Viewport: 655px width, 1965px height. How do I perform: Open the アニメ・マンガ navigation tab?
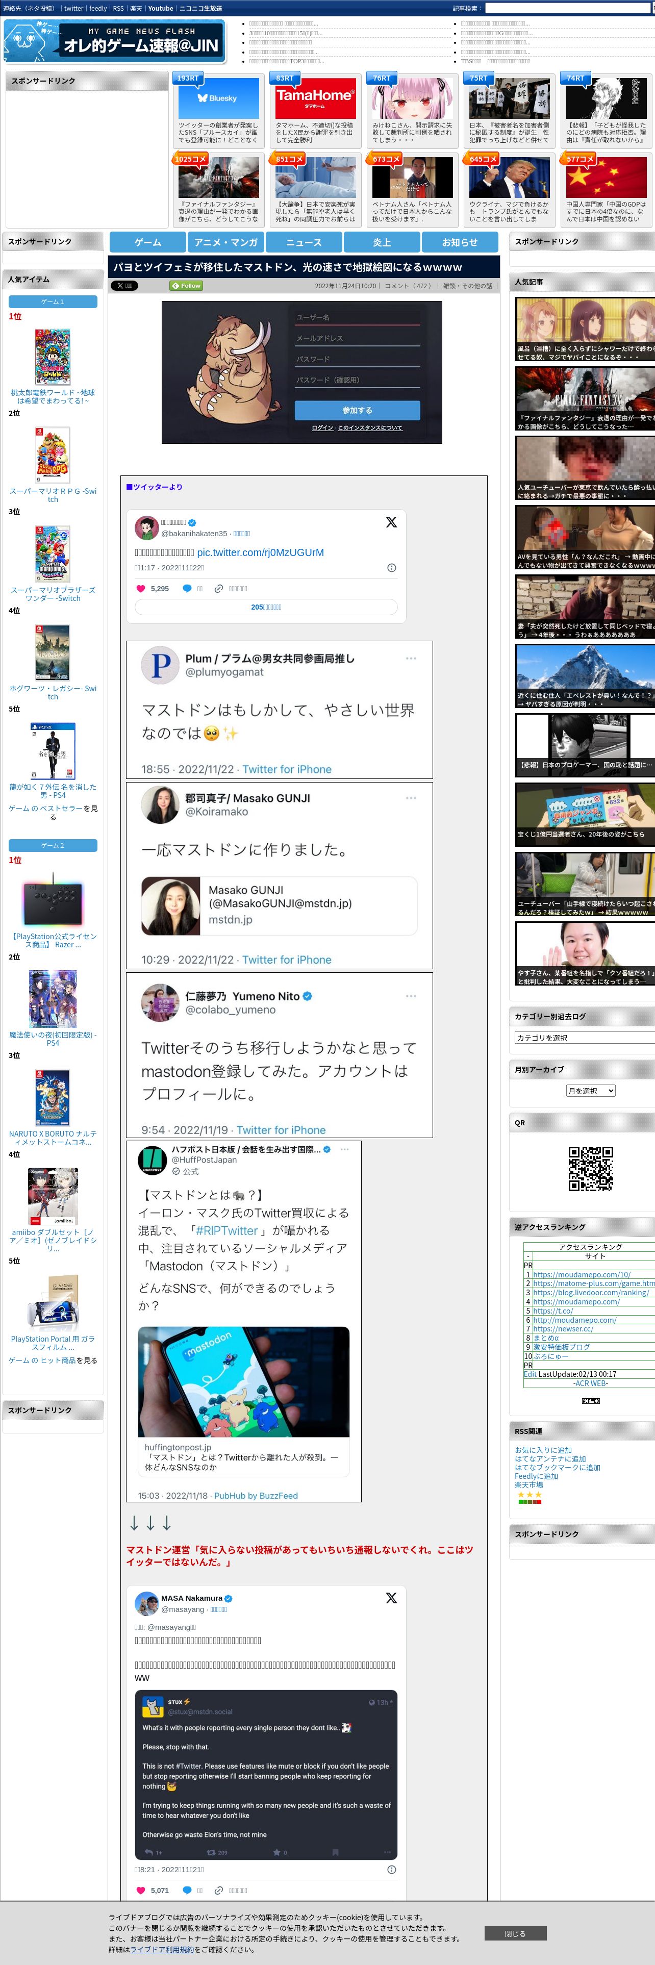coord(225,242)
